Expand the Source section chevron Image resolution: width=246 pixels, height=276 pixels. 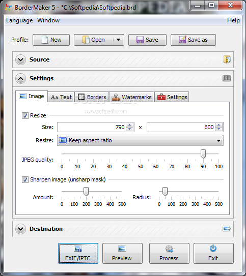coord(21,59)
